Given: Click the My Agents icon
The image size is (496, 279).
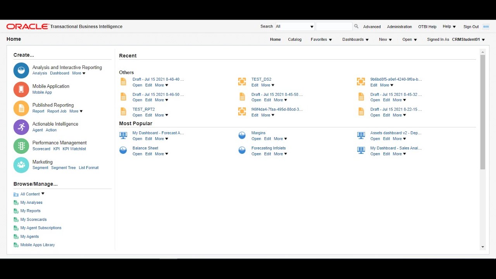Looking at the screenshot, I should coord(16,237).
